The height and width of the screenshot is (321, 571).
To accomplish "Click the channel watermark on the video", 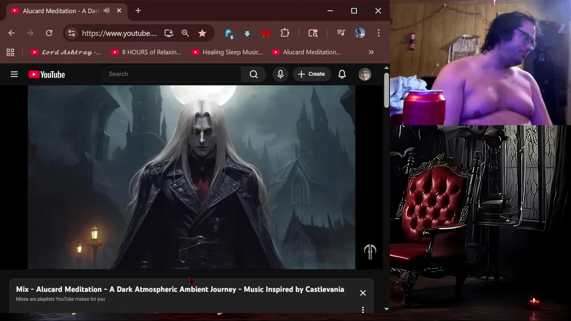I will pos(370,252).
